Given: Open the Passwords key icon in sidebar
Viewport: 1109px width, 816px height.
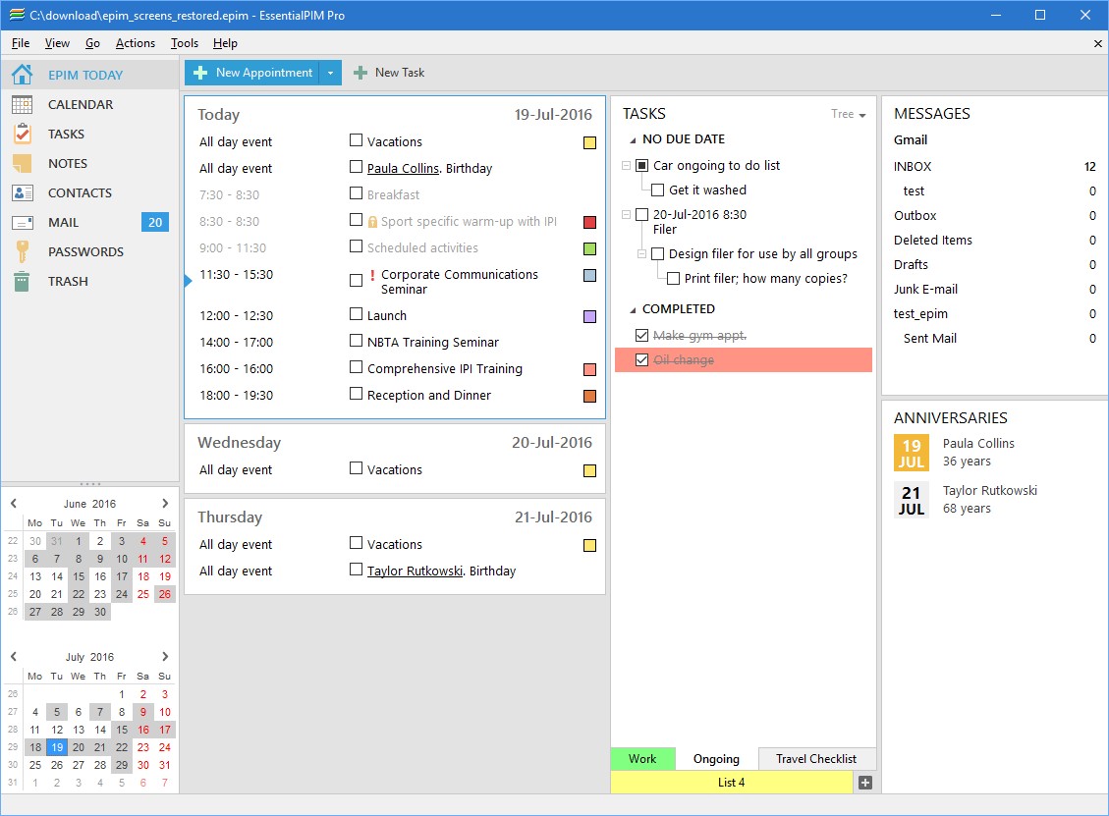Looking at the screenshot, I should tap(22, 252).
